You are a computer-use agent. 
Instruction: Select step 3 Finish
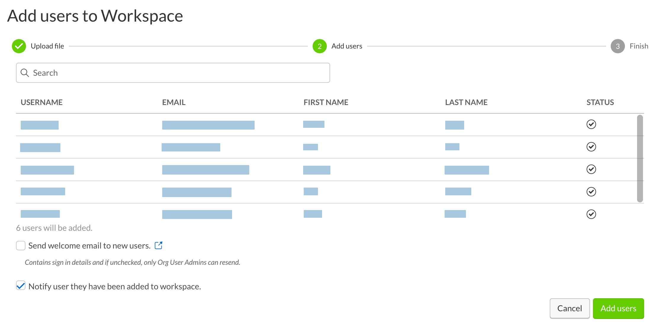618,46
